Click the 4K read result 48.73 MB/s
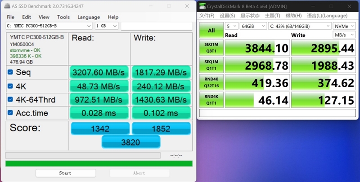360x182 pixels. point(99,86)
